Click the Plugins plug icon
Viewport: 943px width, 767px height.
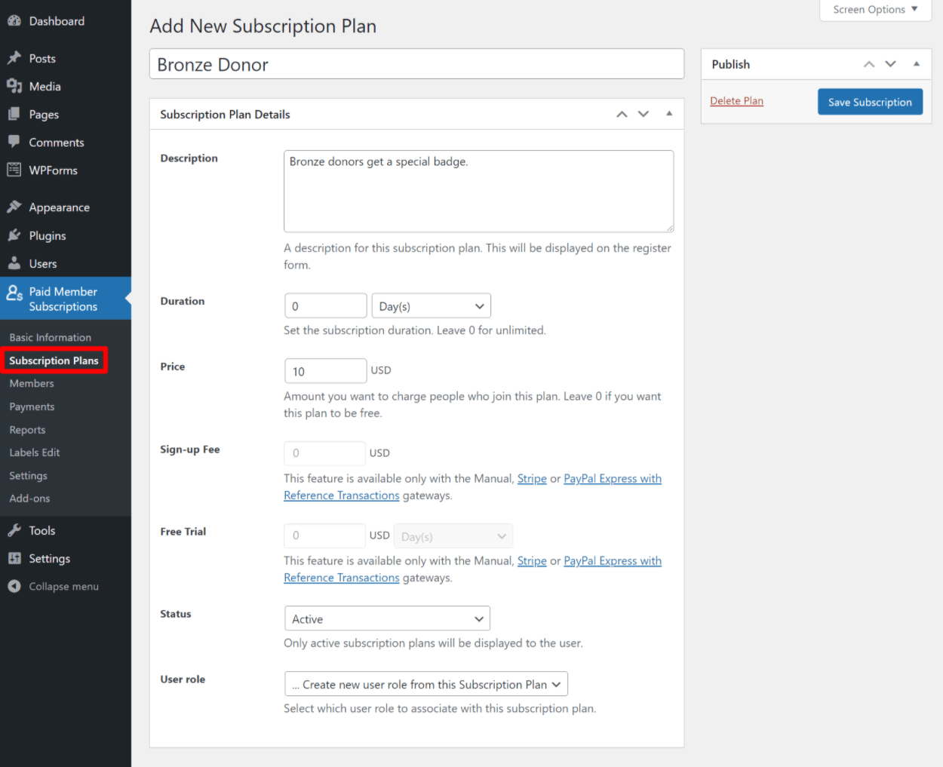[x=14, y=235]
